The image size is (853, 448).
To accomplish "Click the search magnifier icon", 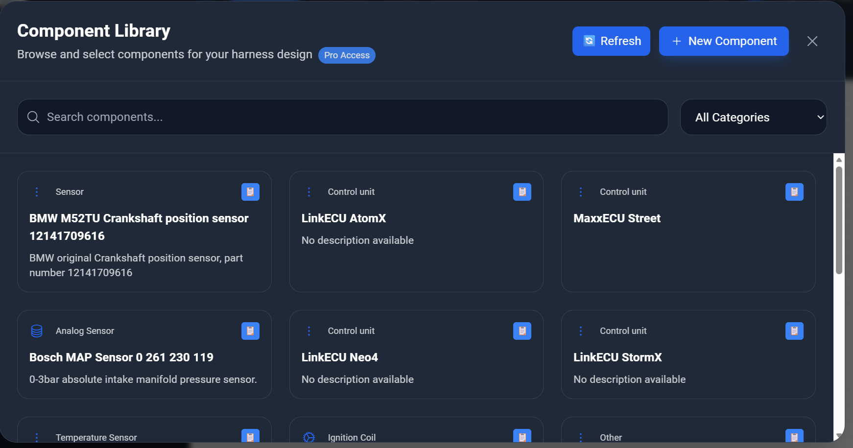I will click(33, 117).
